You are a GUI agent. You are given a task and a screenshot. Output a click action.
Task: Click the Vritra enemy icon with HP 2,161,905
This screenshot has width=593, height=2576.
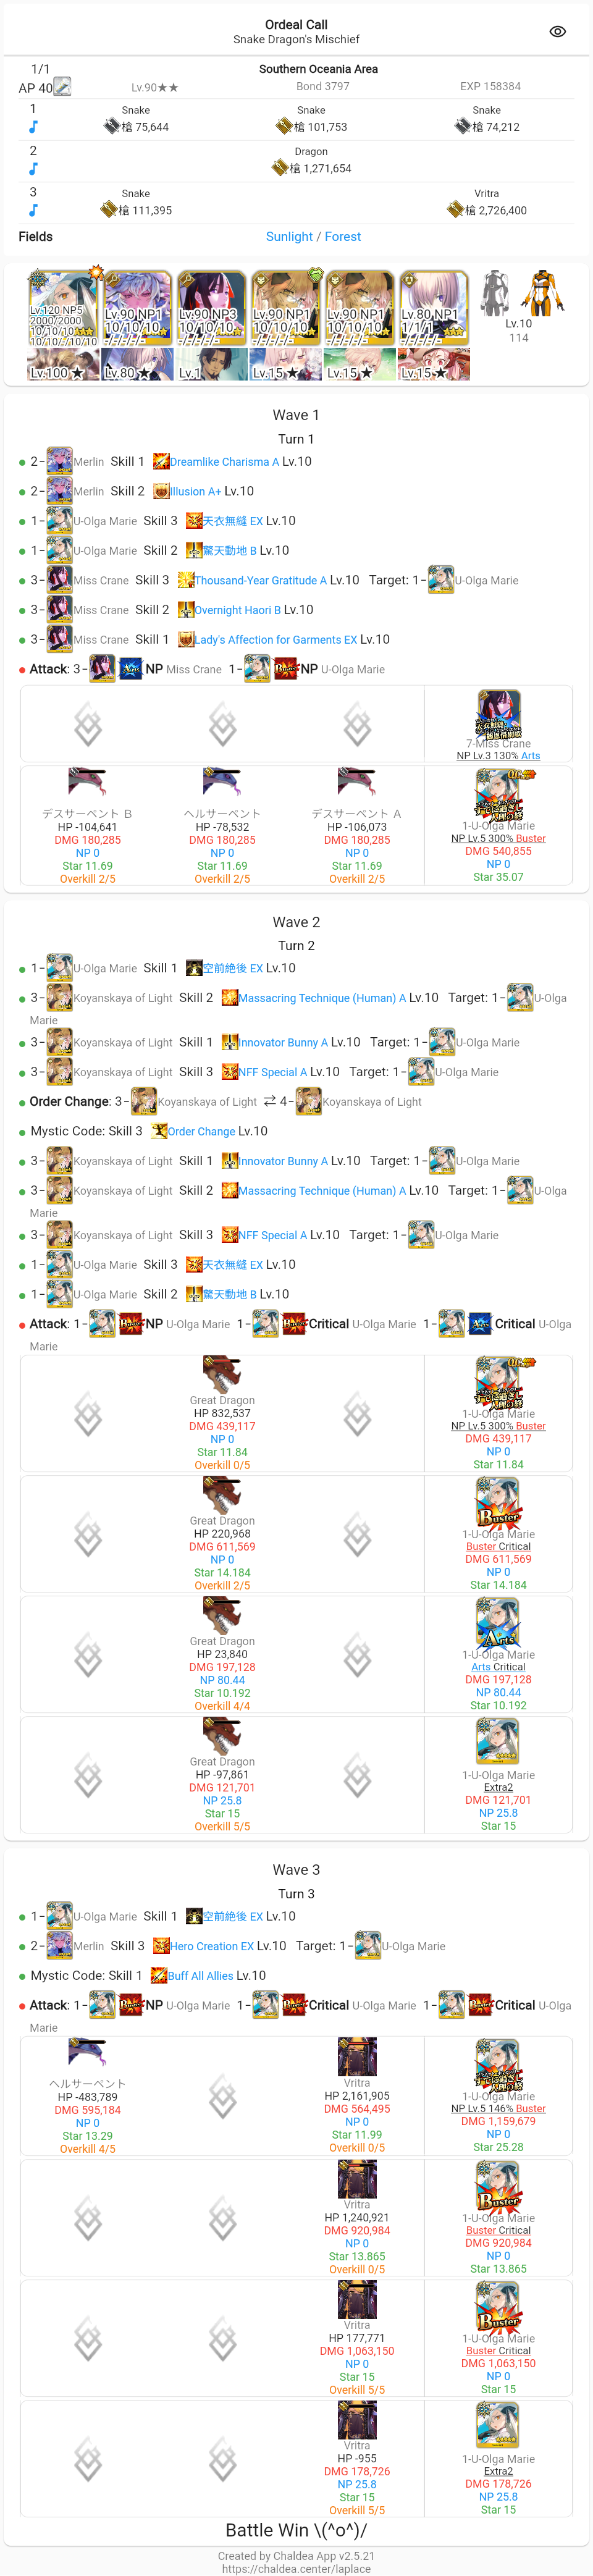tap(357, 2057)
